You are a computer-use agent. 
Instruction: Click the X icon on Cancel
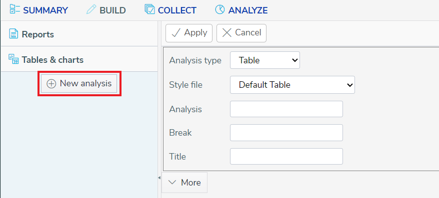click(227, 33)
